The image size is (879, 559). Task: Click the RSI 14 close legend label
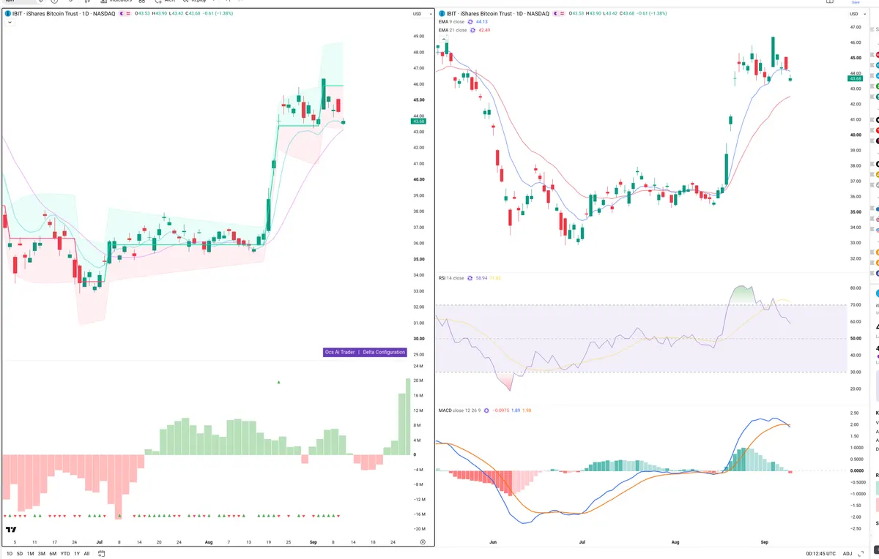pyautogui.click(x=451, y=278)
